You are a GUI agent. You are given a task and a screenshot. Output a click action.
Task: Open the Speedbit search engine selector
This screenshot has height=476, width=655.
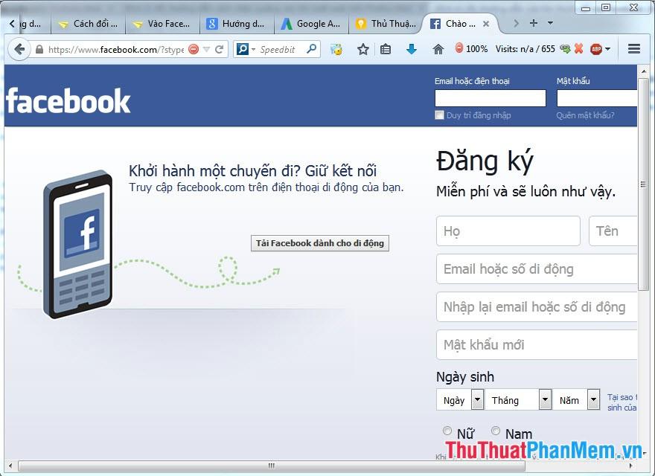pos(245,49)
